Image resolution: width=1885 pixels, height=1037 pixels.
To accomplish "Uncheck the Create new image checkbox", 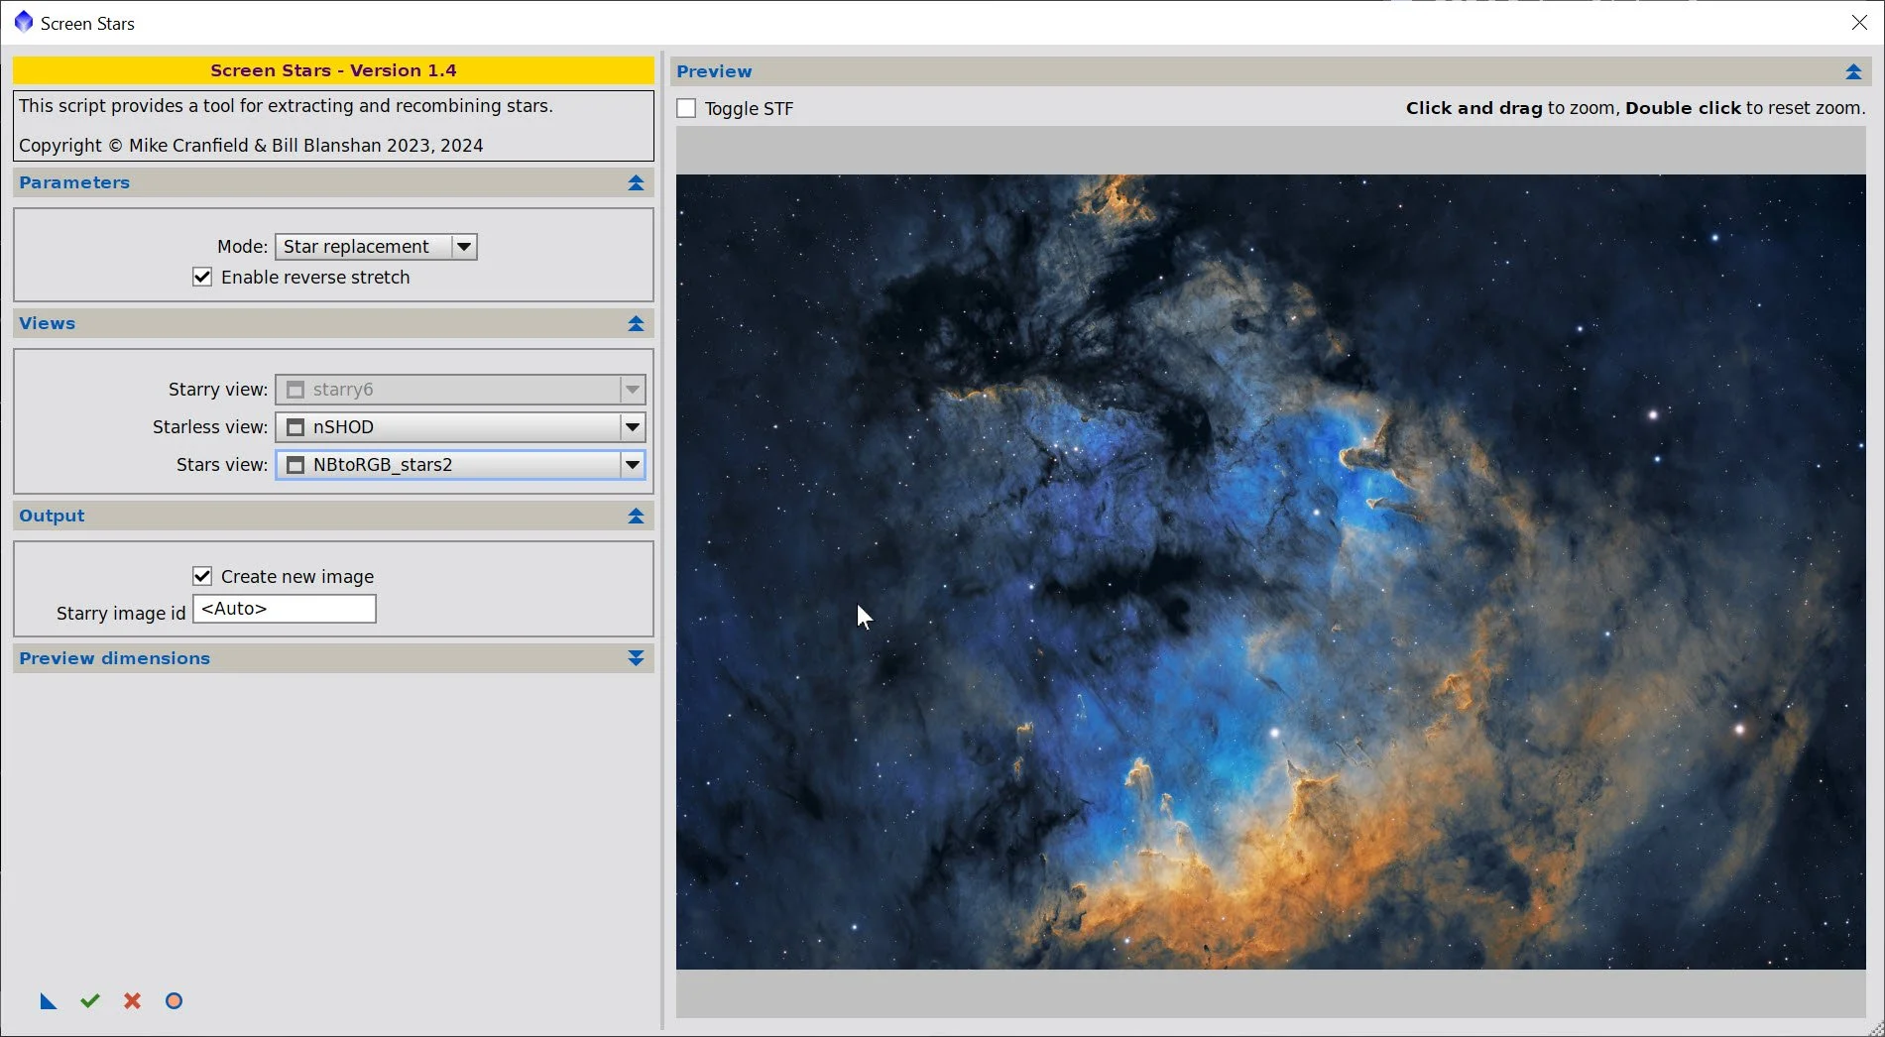I will tap(202, 577).
